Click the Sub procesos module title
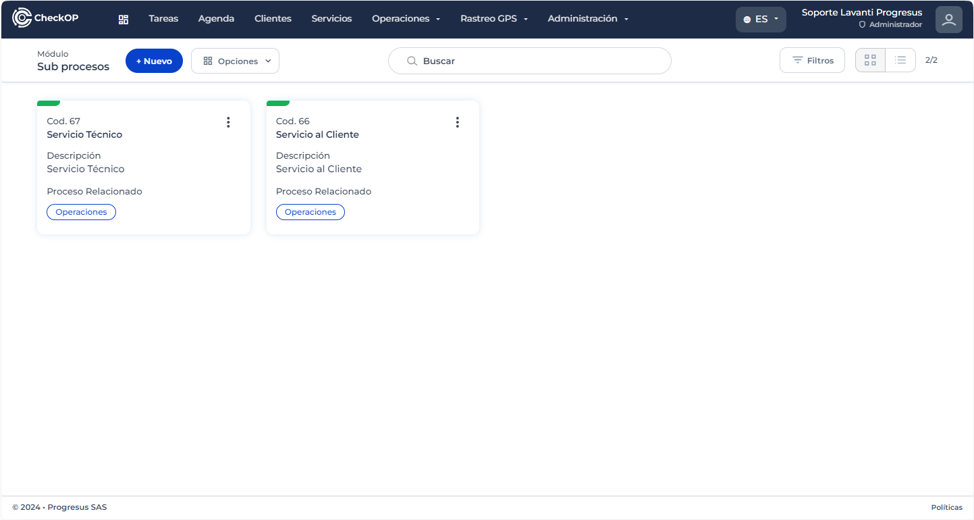Viewport: 974px width, 520px height. pos(73,67)
